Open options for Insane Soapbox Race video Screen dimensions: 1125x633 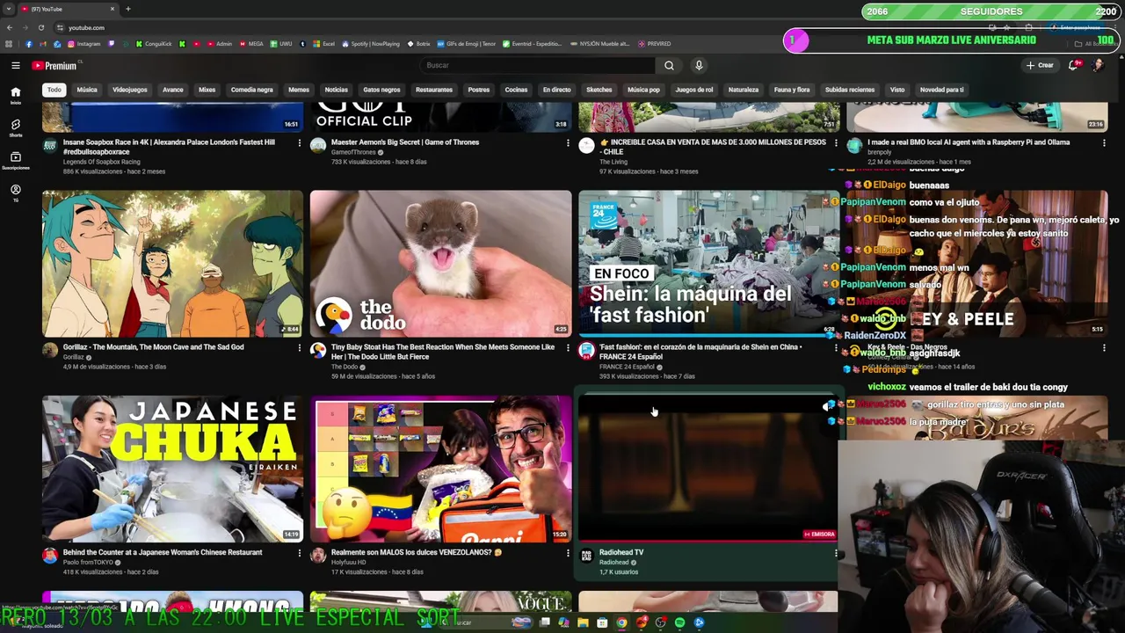coord(299,142)
